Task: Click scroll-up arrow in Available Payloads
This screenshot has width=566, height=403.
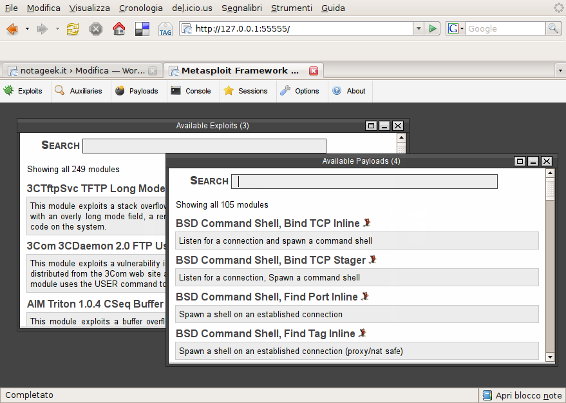Action: pyautogui.click(x=550, y=173)
